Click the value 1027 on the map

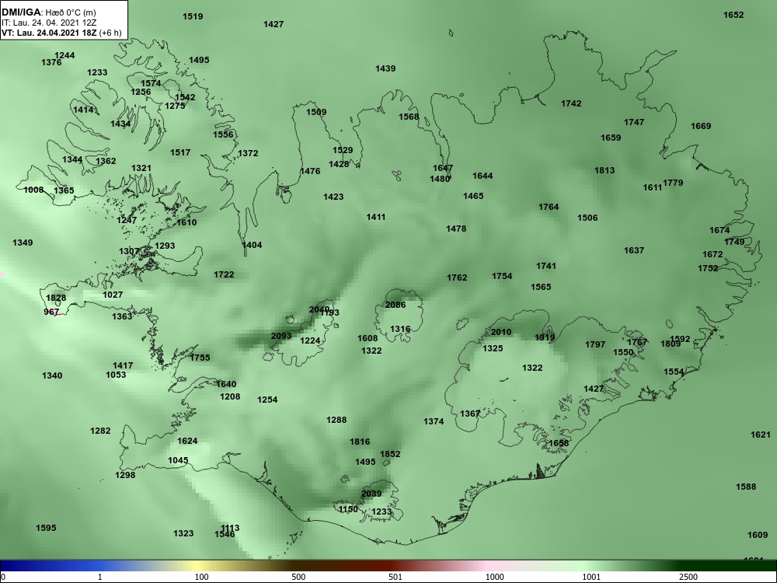(x=113, y=294)
